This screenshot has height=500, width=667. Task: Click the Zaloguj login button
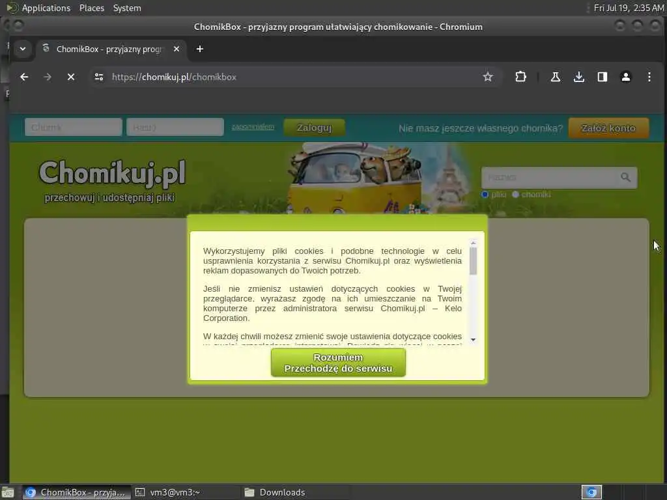click(x=314, y=128)
